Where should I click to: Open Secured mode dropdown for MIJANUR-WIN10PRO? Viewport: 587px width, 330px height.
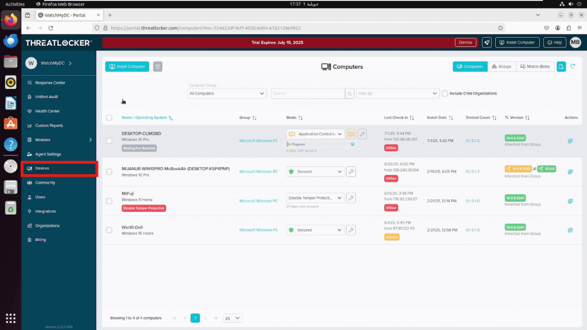[315, 172]
